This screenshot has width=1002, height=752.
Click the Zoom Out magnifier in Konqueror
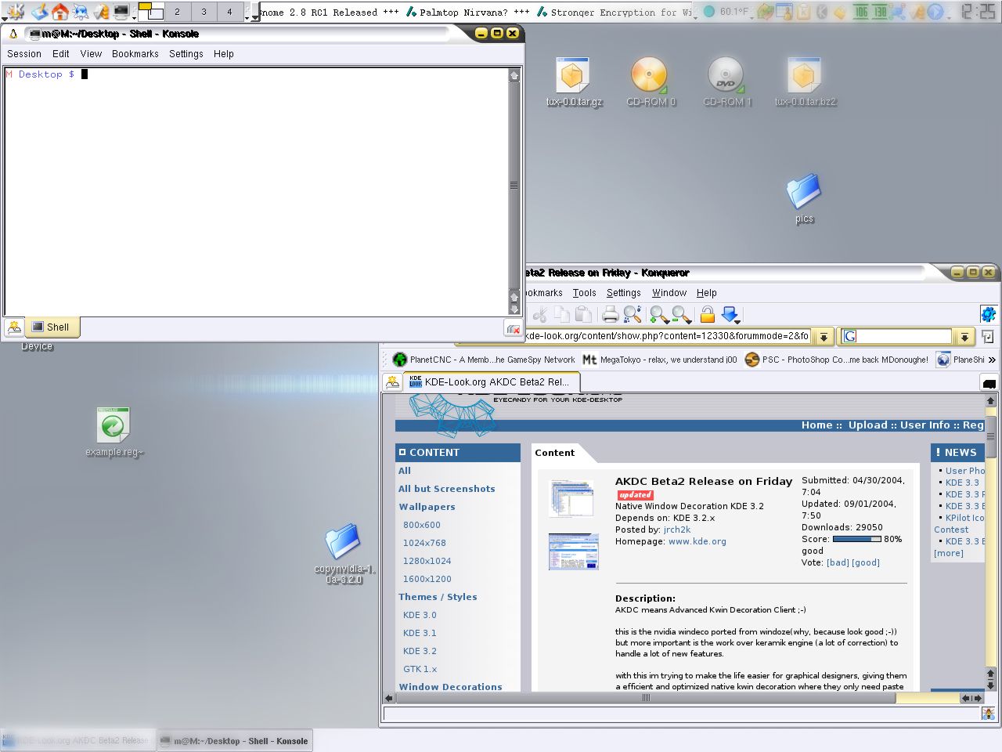click(681, 315)
